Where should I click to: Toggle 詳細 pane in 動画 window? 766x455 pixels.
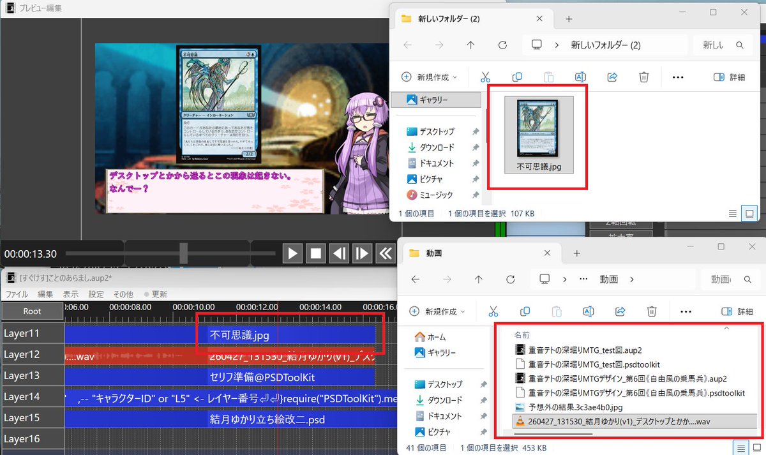tap(737, 311)
